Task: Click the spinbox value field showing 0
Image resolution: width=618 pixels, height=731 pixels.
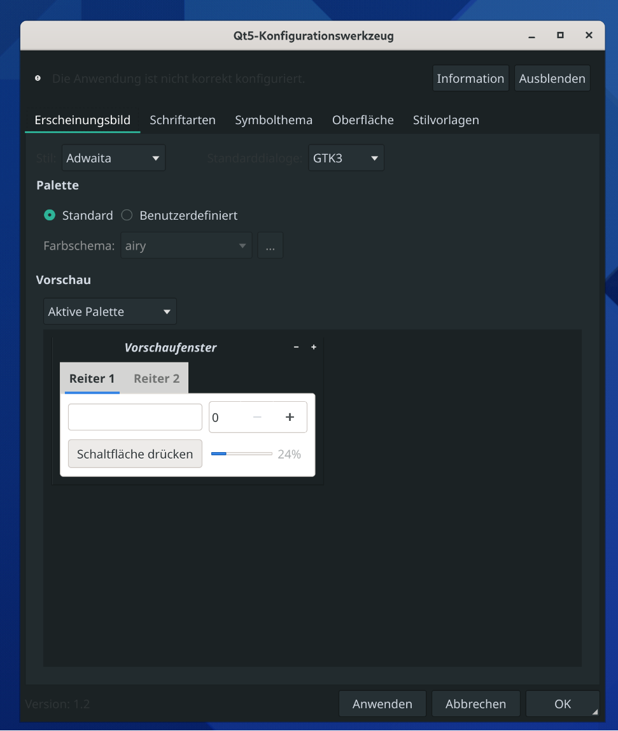Action: point(225,417)
